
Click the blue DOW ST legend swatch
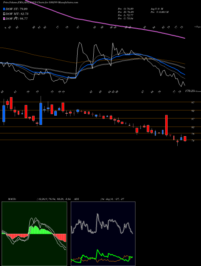coord(4,9)
